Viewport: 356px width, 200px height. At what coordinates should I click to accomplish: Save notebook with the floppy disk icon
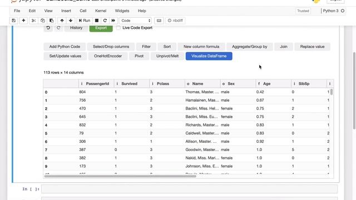[13, 21]
